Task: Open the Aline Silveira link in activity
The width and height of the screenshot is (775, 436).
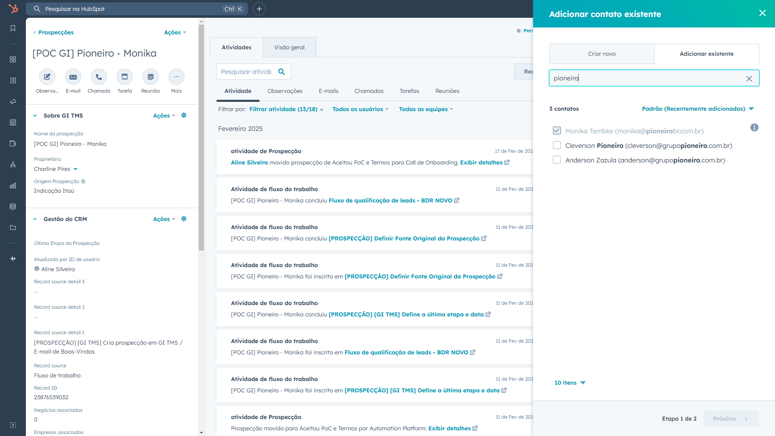Action: (x=249, y=162)
